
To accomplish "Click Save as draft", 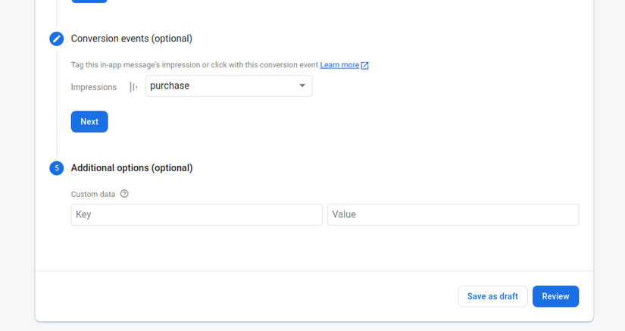I will point(492,296).
